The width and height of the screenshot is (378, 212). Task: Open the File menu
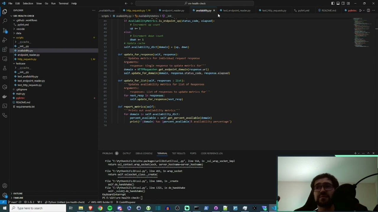pyautogui.click(x=10, y=3)
